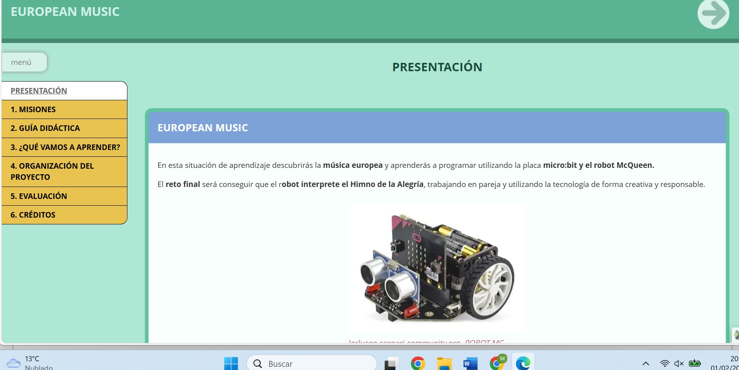Click the Buscar taskbar search box

(312, 363)
